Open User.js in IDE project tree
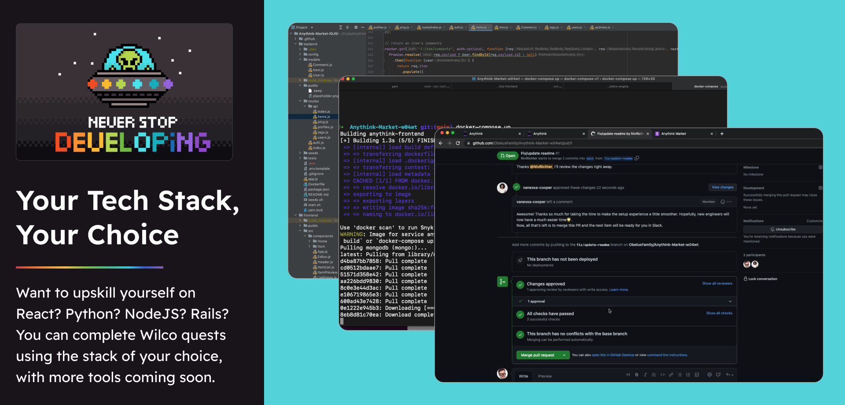The height and width of the screenshot is (405, 845). (x=316, y=75)
